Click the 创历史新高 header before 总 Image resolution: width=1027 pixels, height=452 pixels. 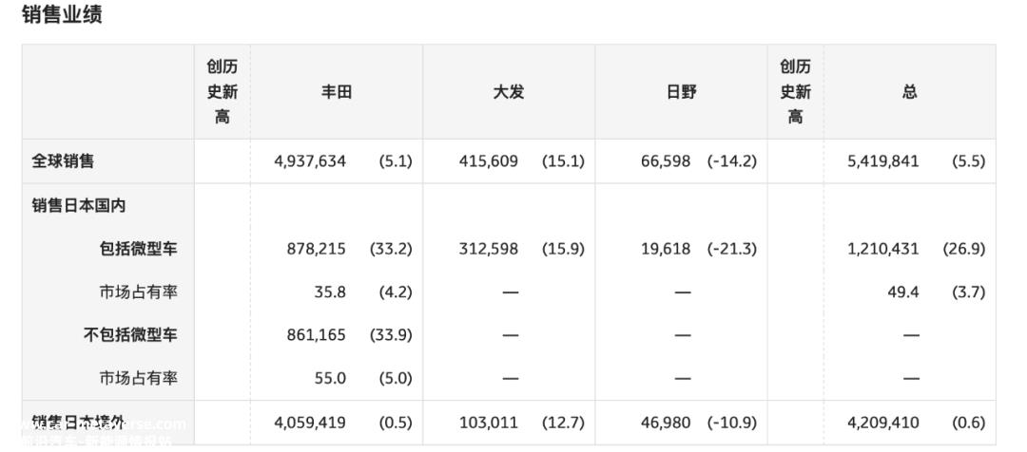[x=795, y=91]
